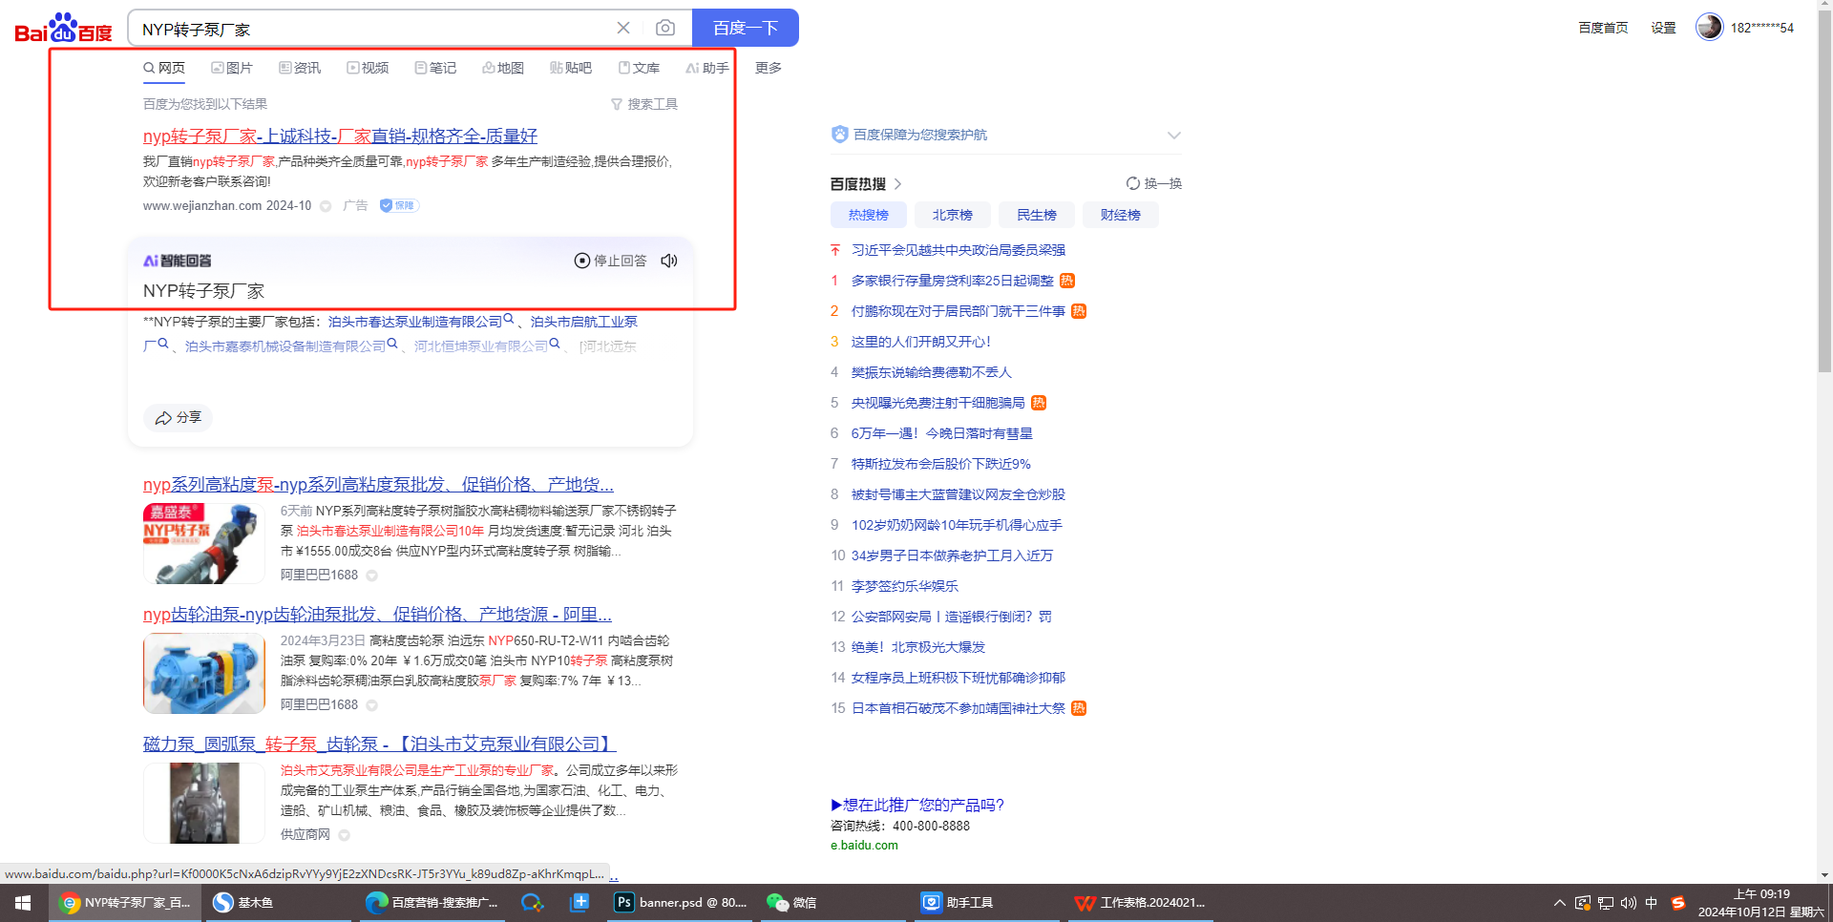1833x922 pixels.
Task: Select the 北京榜 hot list tab
Action: pos(952,215)
